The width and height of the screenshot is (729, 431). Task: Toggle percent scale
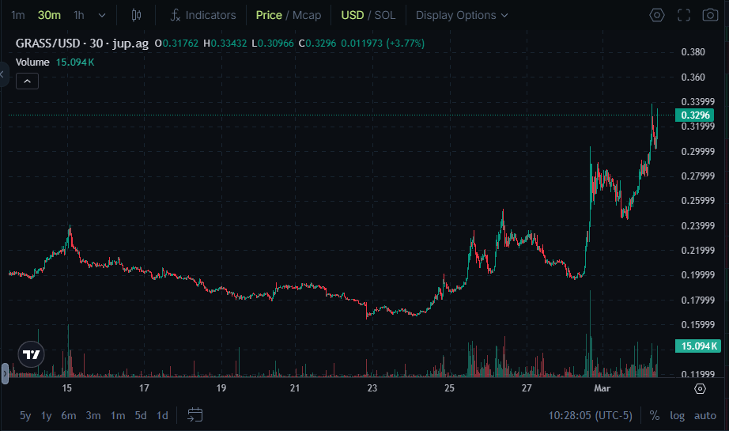655,416
